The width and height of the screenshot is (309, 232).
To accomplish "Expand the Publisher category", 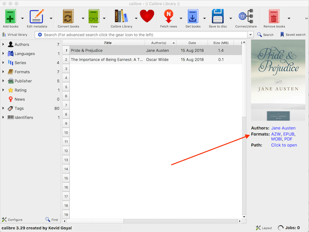I will (3, 81).
